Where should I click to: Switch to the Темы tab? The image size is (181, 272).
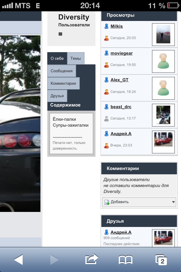tap(76, 58)
